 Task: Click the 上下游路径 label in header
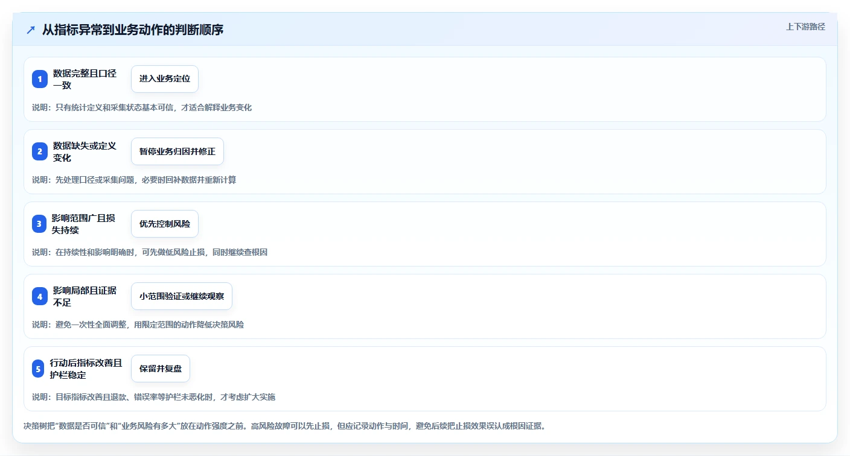coord(805,27)
